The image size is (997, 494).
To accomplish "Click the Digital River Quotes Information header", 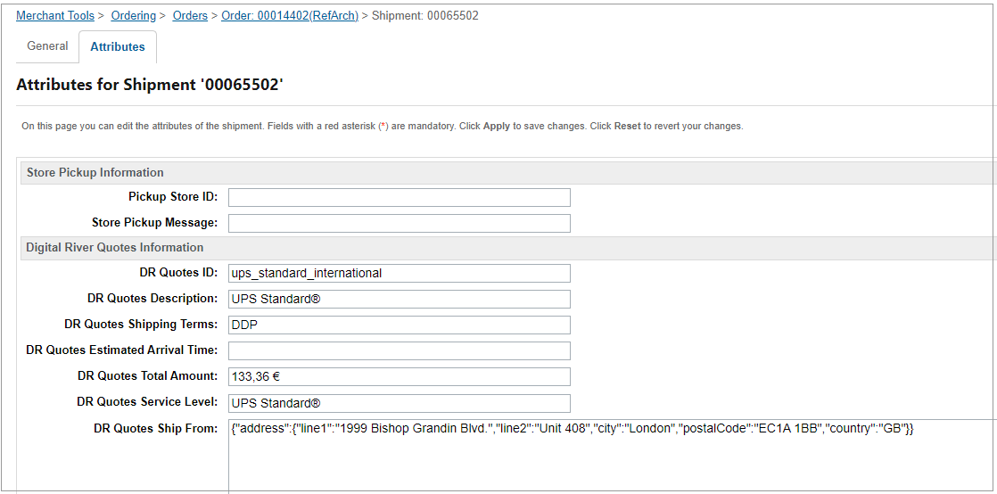I will (115, 248).
